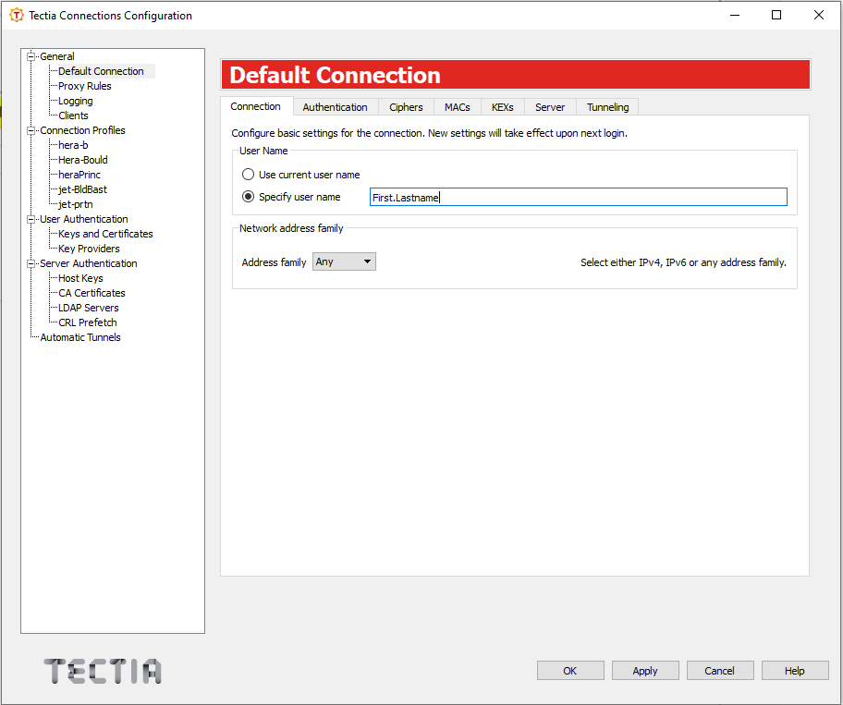Select LDAP Servers in the tree
The height and width of the screenshot is (705, 843).
[x=89, y=308]
